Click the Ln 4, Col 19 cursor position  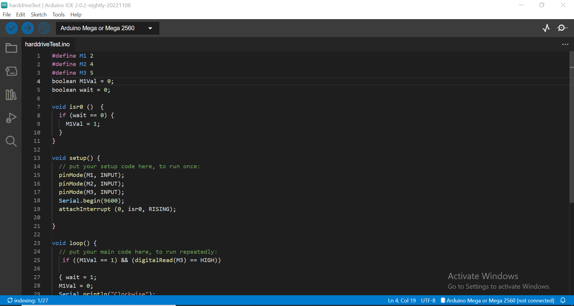coord(402,300)
